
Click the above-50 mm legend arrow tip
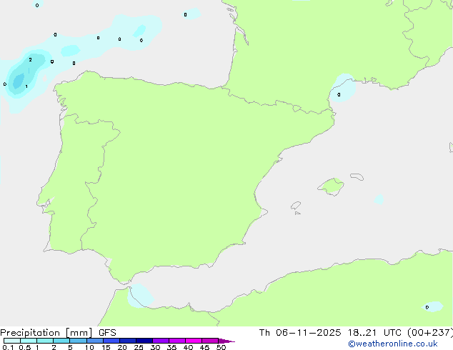coord(226,341)
